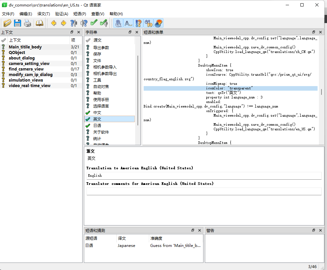Go to the next item
The height and width of the screenshot is (270, 327).
pyautogui.click(x=64, y=23)
